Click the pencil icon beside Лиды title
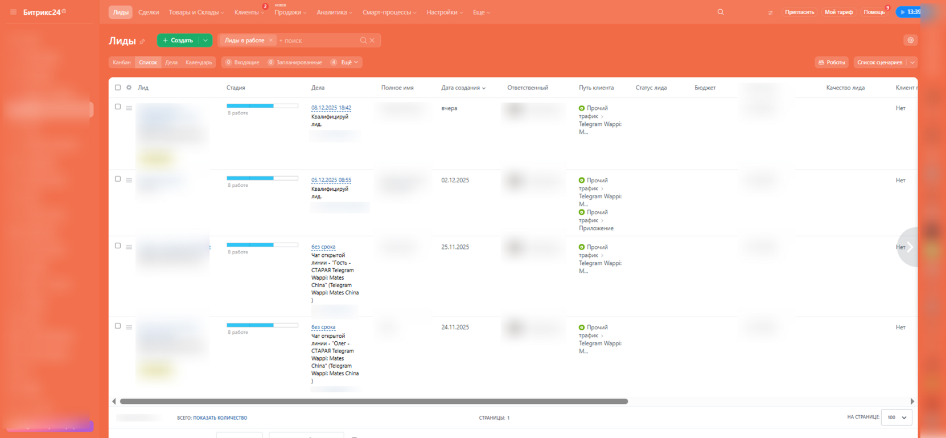 coord(142,42)
